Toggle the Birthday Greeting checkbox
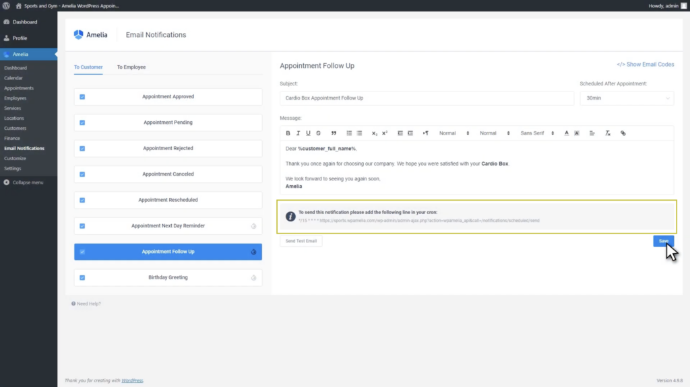The width and height of the screenshot is (690, 387). click(x=82, y=278)
